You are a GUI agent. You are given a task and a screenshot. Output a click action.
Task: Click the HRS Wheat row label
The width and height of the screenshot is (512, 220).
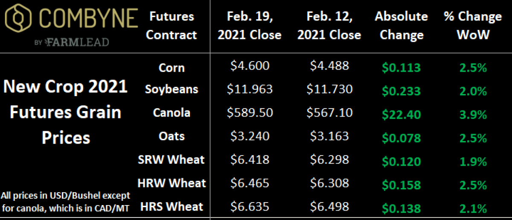coord(172,207)
